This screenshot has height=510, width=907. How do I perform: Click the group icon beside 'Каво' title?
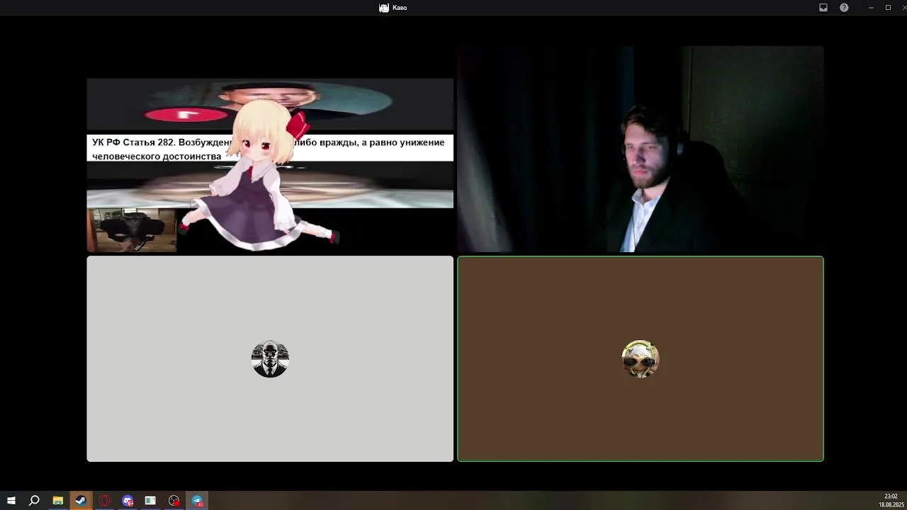coord(384,8)
